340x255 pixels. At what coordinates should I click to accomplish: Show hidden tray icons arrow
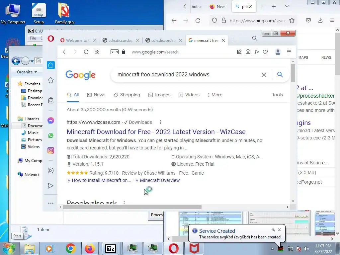coord(272,249)
